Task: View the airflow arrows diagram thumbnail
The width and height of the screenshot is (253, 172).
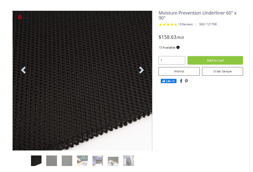Action: (82, 161)
